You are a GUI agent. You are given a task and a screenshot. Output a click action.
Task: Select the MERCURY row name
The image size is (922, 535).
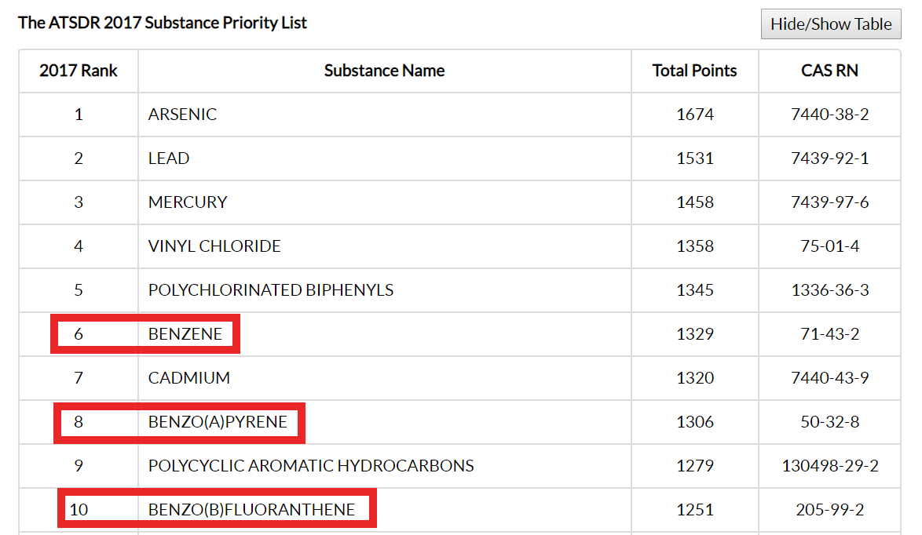click(188, 202)
